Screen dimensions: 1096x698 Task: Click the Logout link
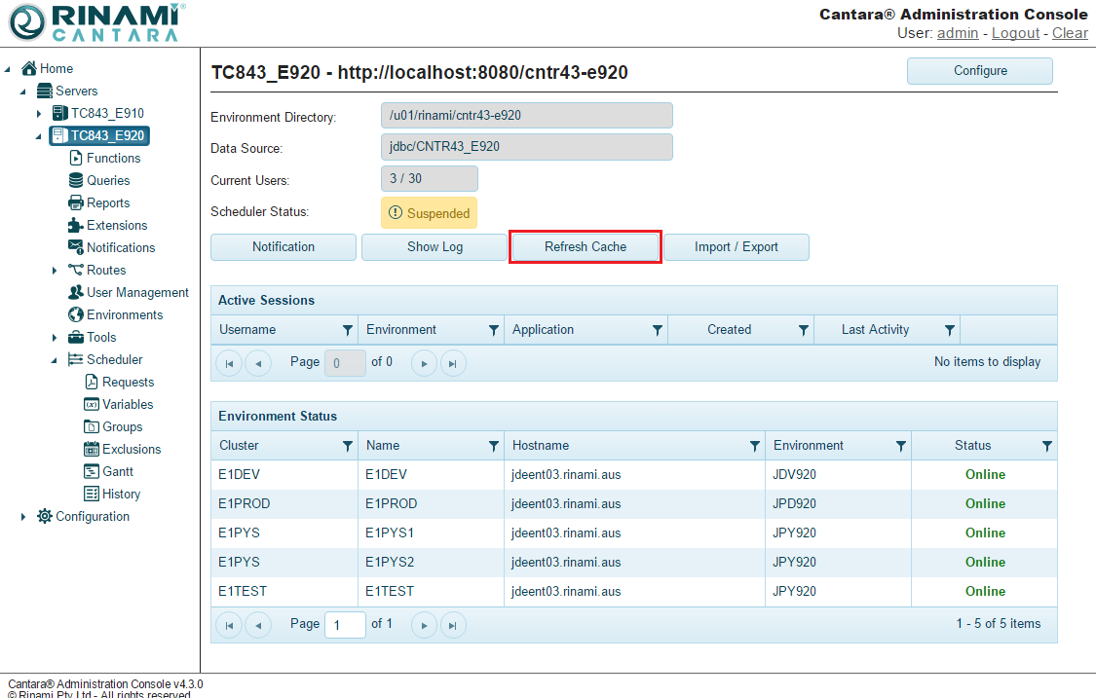click(1015, 33)
